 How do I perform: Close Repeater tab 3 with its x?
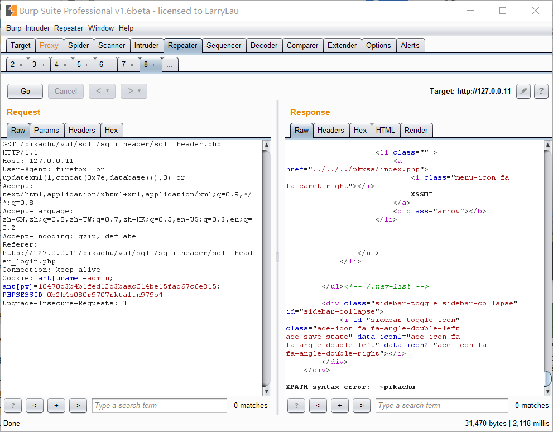click(42, 65)
